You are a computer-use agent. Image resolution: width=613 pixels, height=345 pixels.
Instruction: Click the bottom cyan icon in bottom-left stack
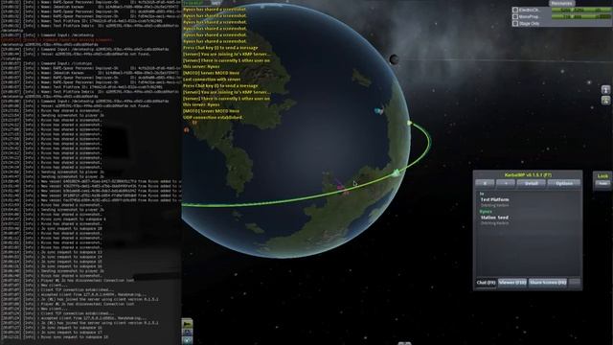click(x=188, y=340)
